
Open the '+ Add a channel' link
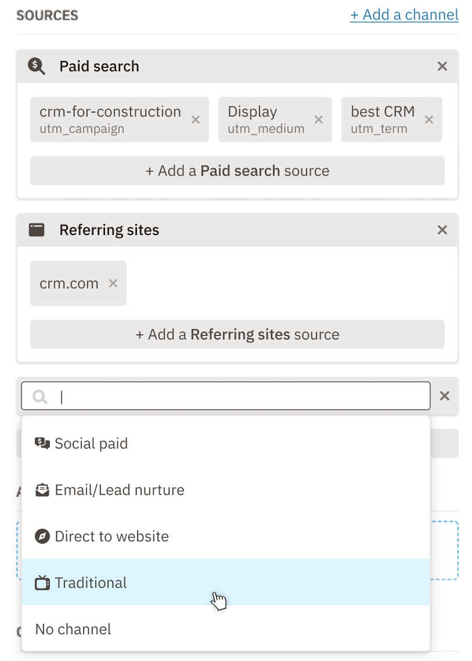(404, 15)
